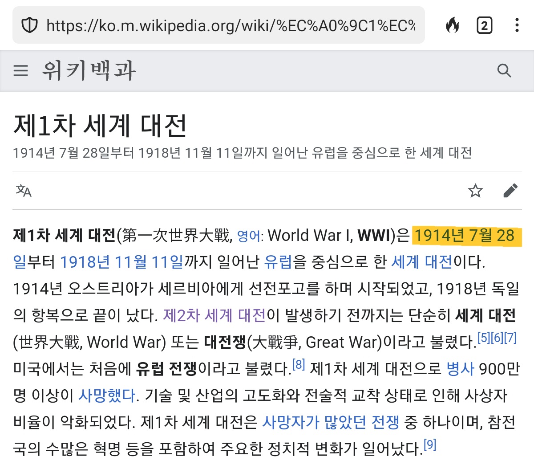Add article to watchlist with star icon
The width and height of the screenshot is (534, 469).
[x=475, y=191]
